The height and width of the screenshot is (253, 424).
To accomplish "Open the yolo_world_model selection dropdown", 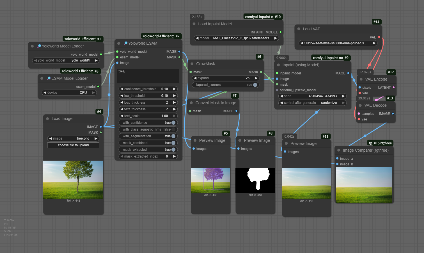I will [66, 60].
